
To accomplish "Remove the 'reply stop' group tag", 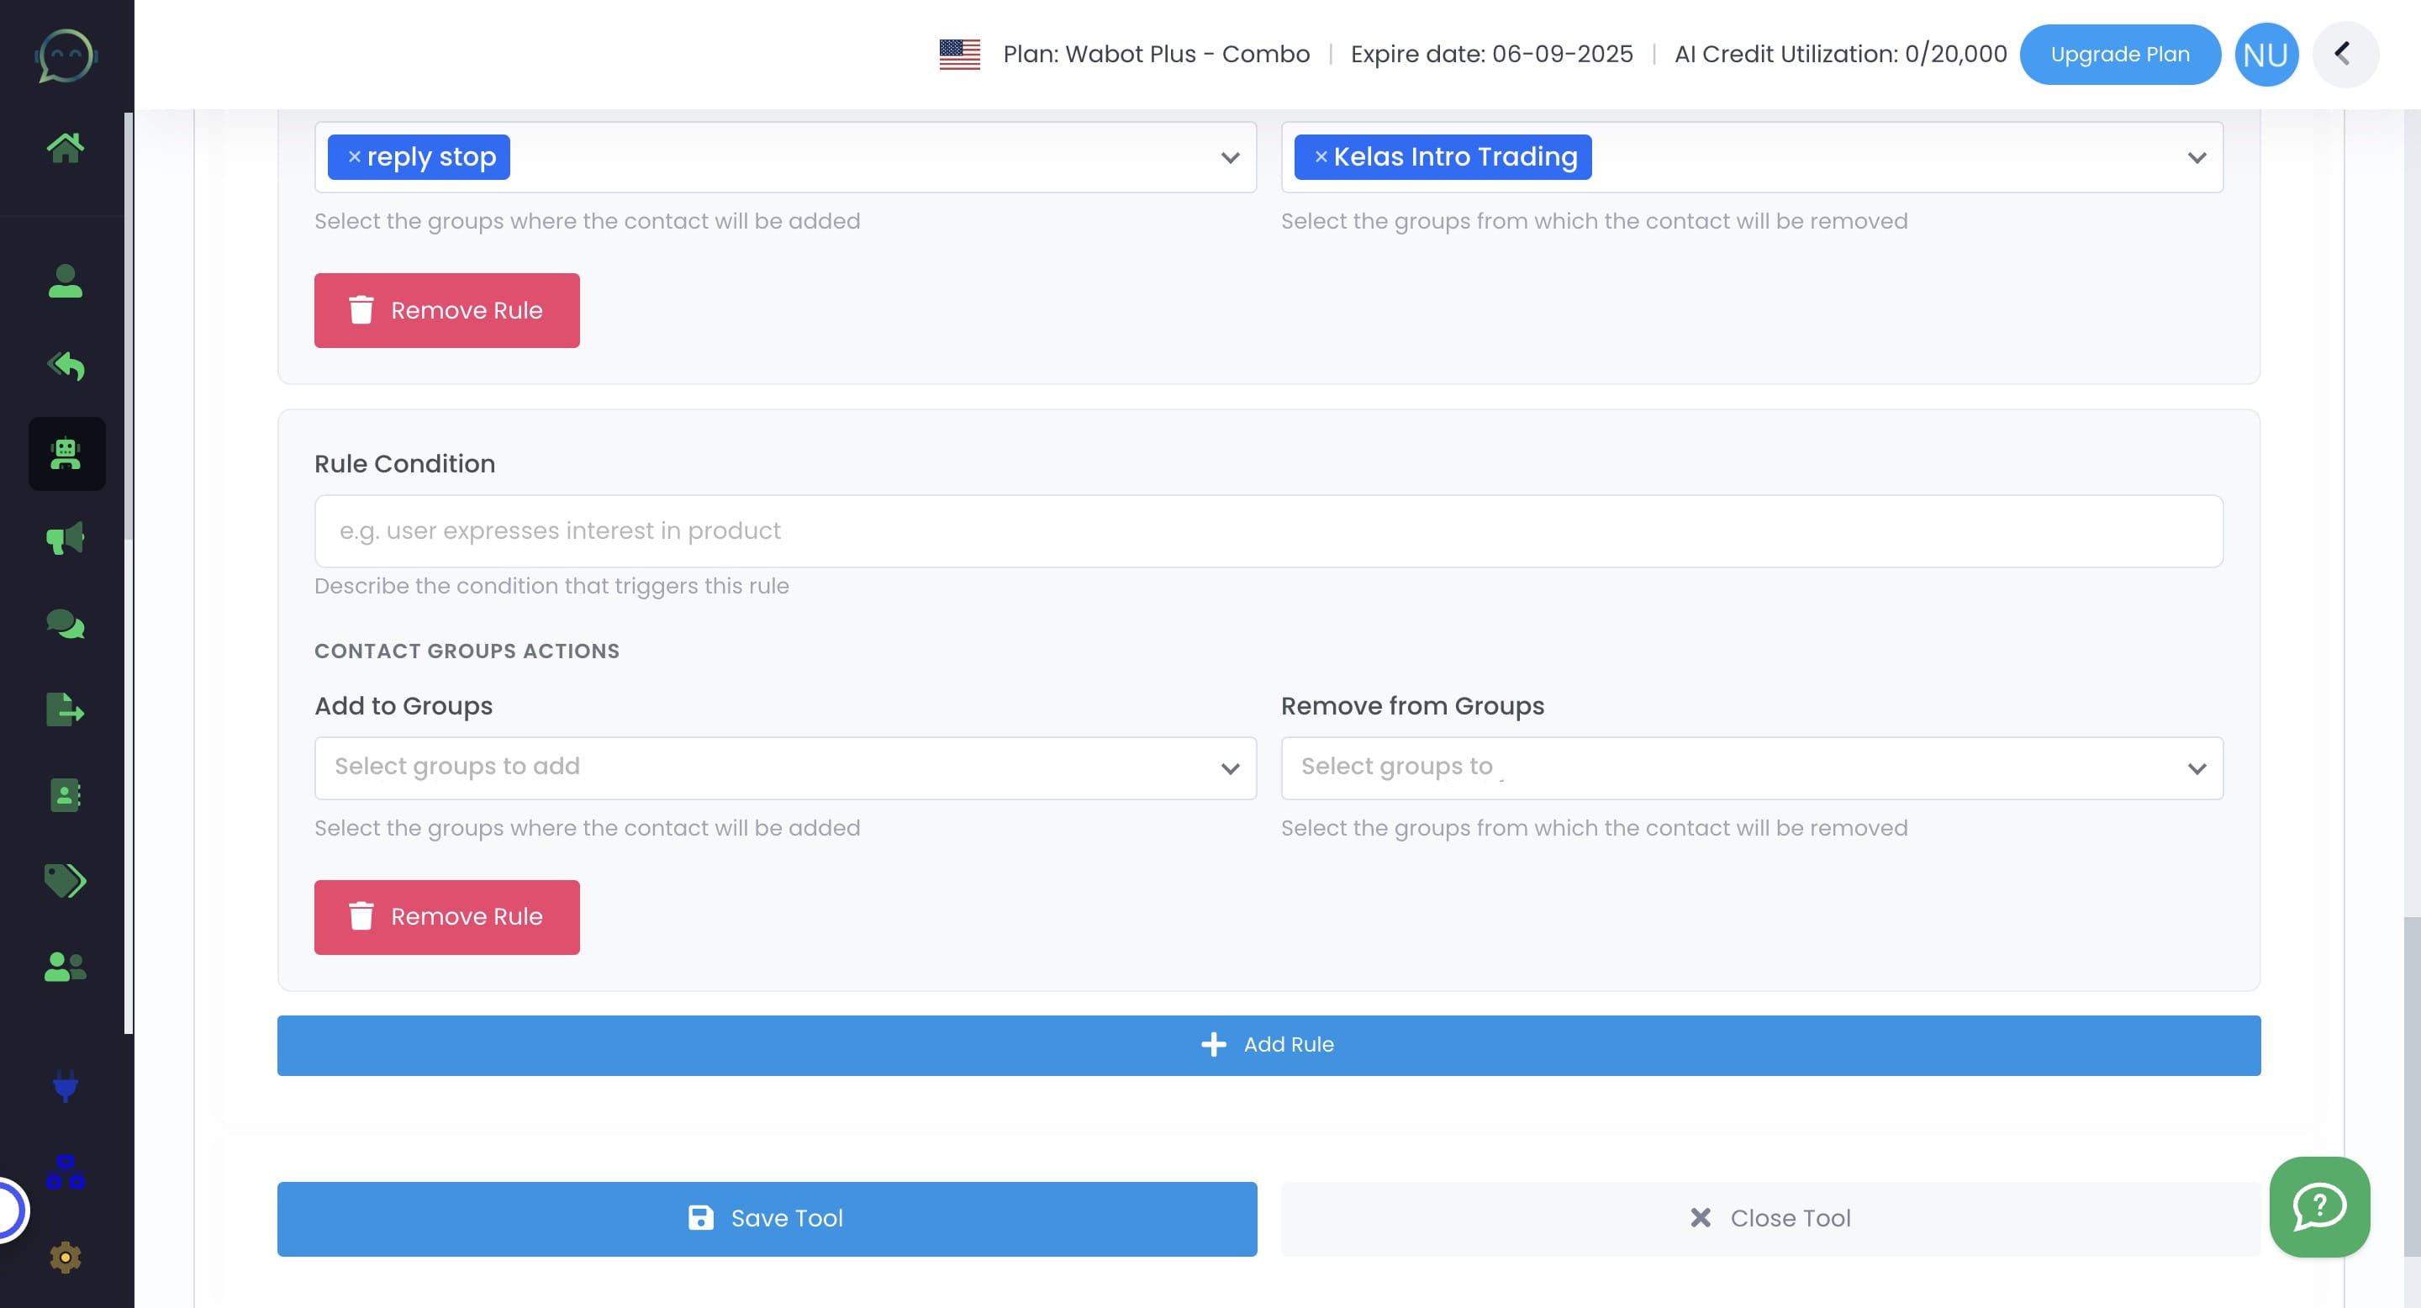I will (x=354, y=157).
